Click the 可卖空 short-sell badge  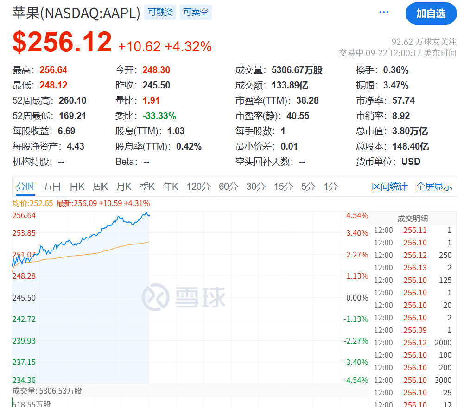pos(196,12)
